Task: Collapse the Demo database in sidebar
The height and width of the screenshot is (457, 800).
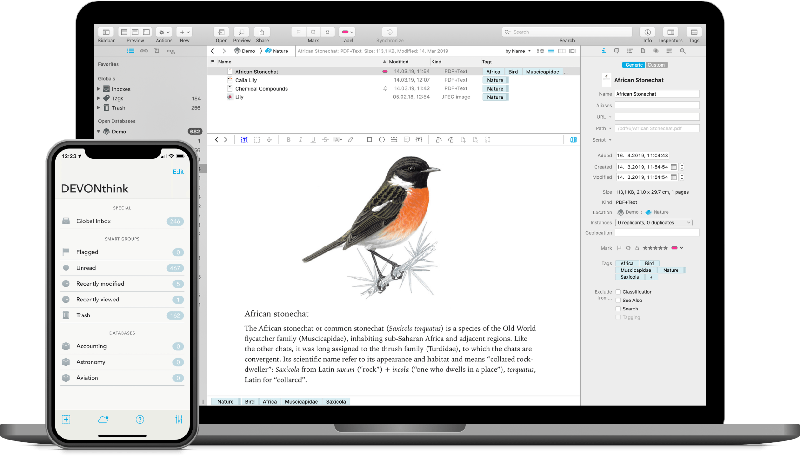Action: [x=98, y=131]
